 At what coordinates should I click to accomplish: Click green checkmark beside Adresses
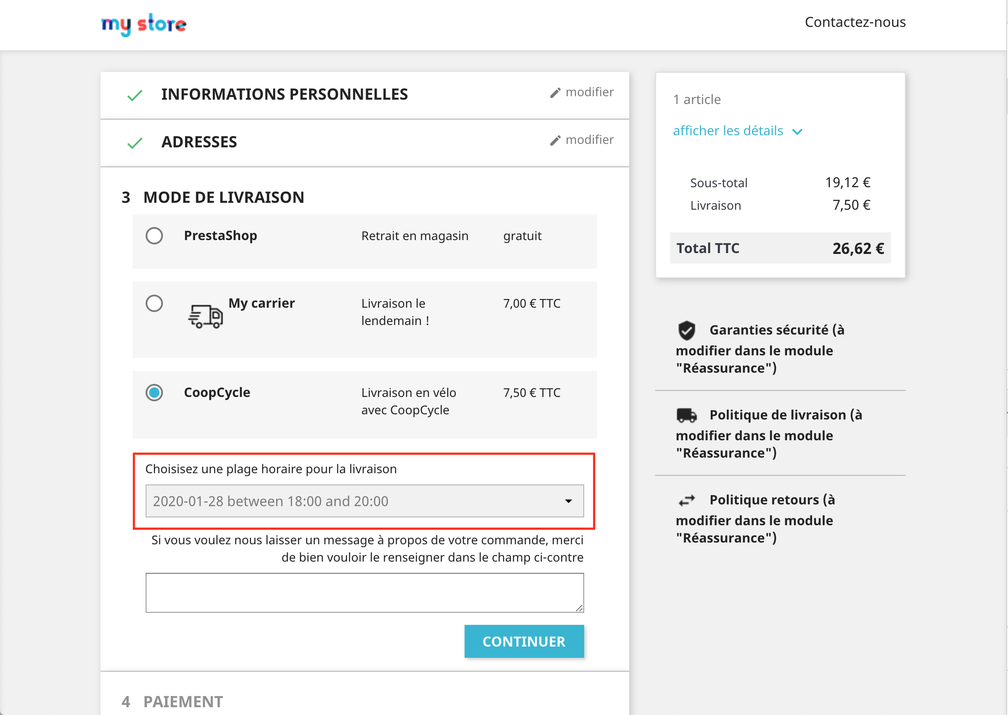click(135, 143)
